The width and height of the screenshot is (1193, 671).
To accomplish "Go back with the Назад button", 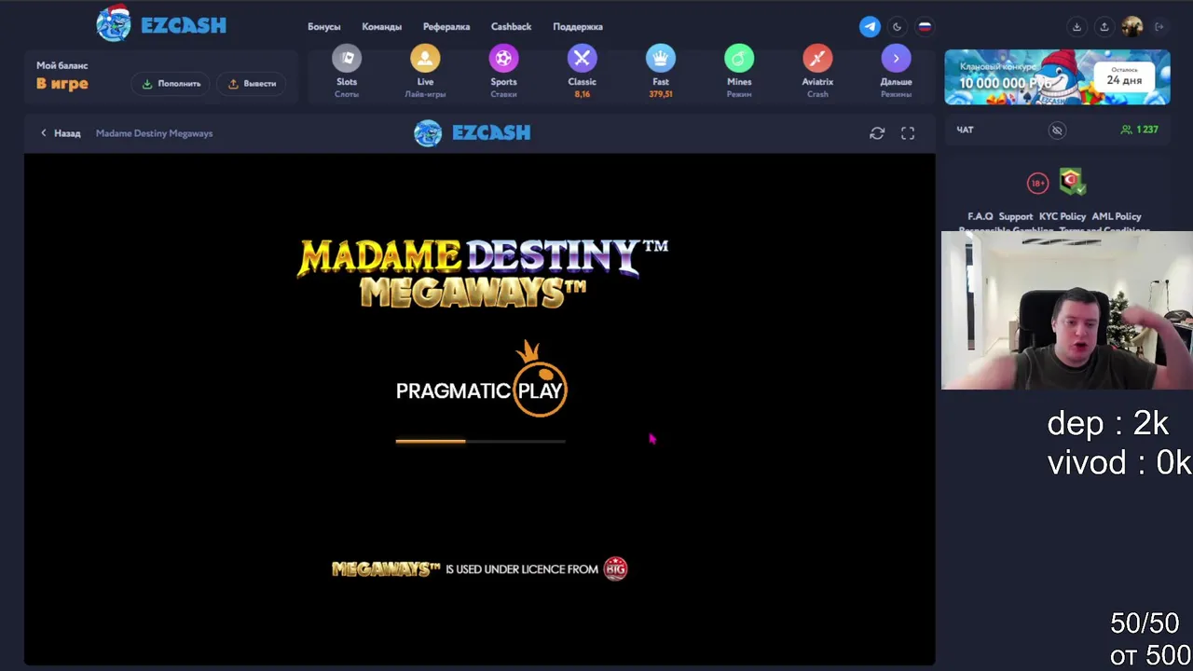I will coord(61,133).
